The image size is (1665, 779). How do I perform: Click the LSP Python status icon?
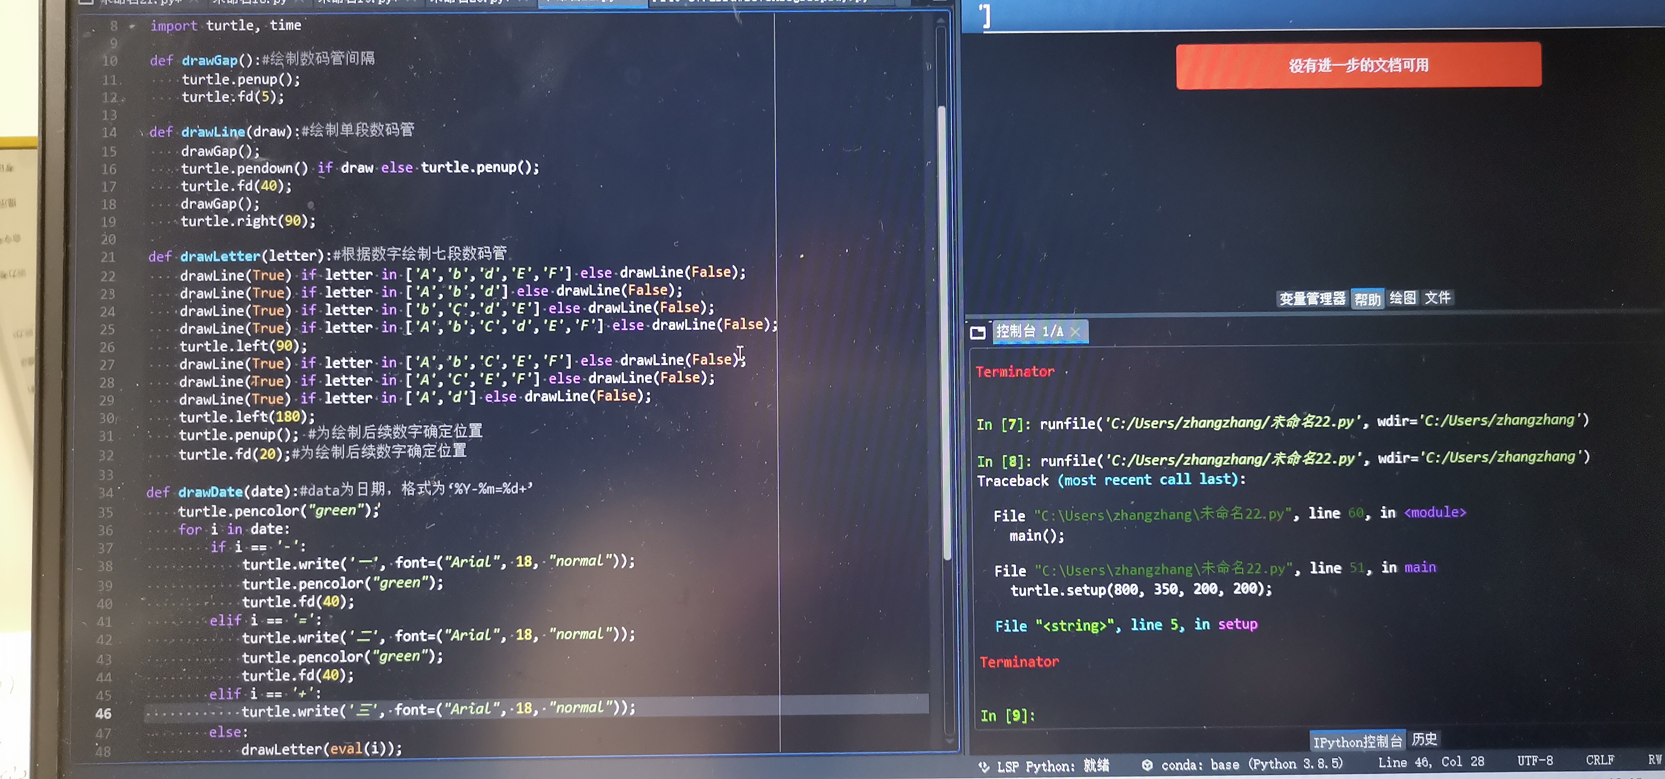tap(984, 766)
